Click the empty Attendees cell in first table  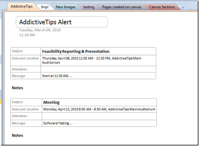click(99, 69)
